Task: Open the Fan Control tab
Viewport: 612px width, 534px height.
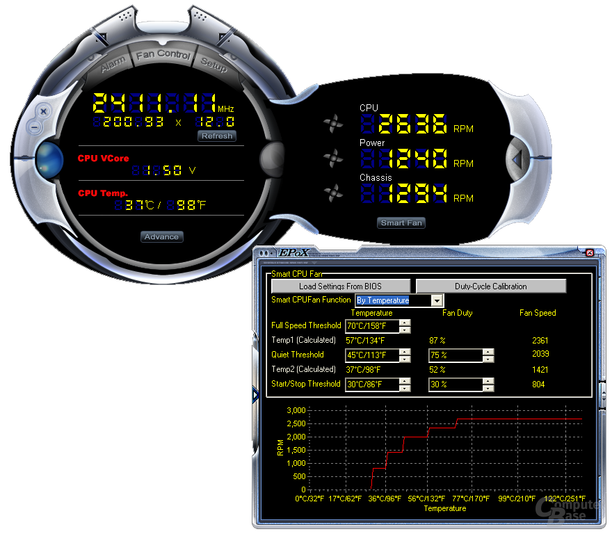Action: 163,54
